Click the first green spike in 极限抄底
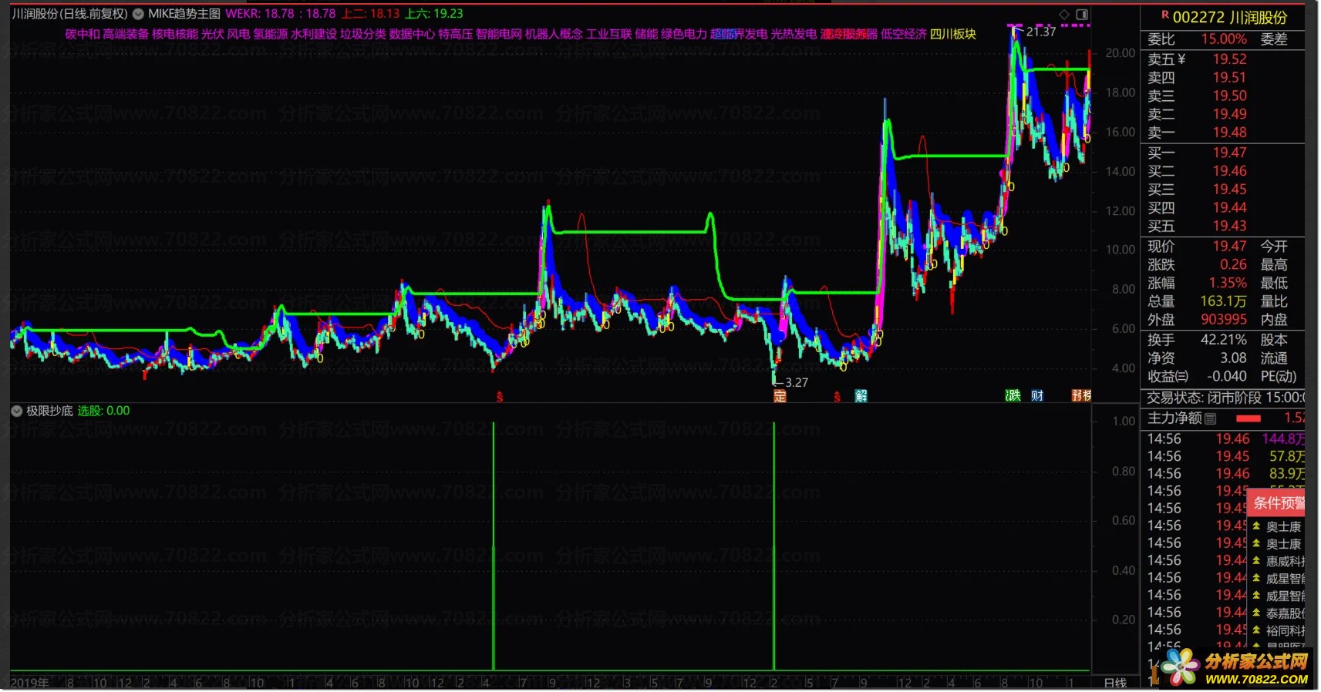1321x692 pixels. pos(494,546)
